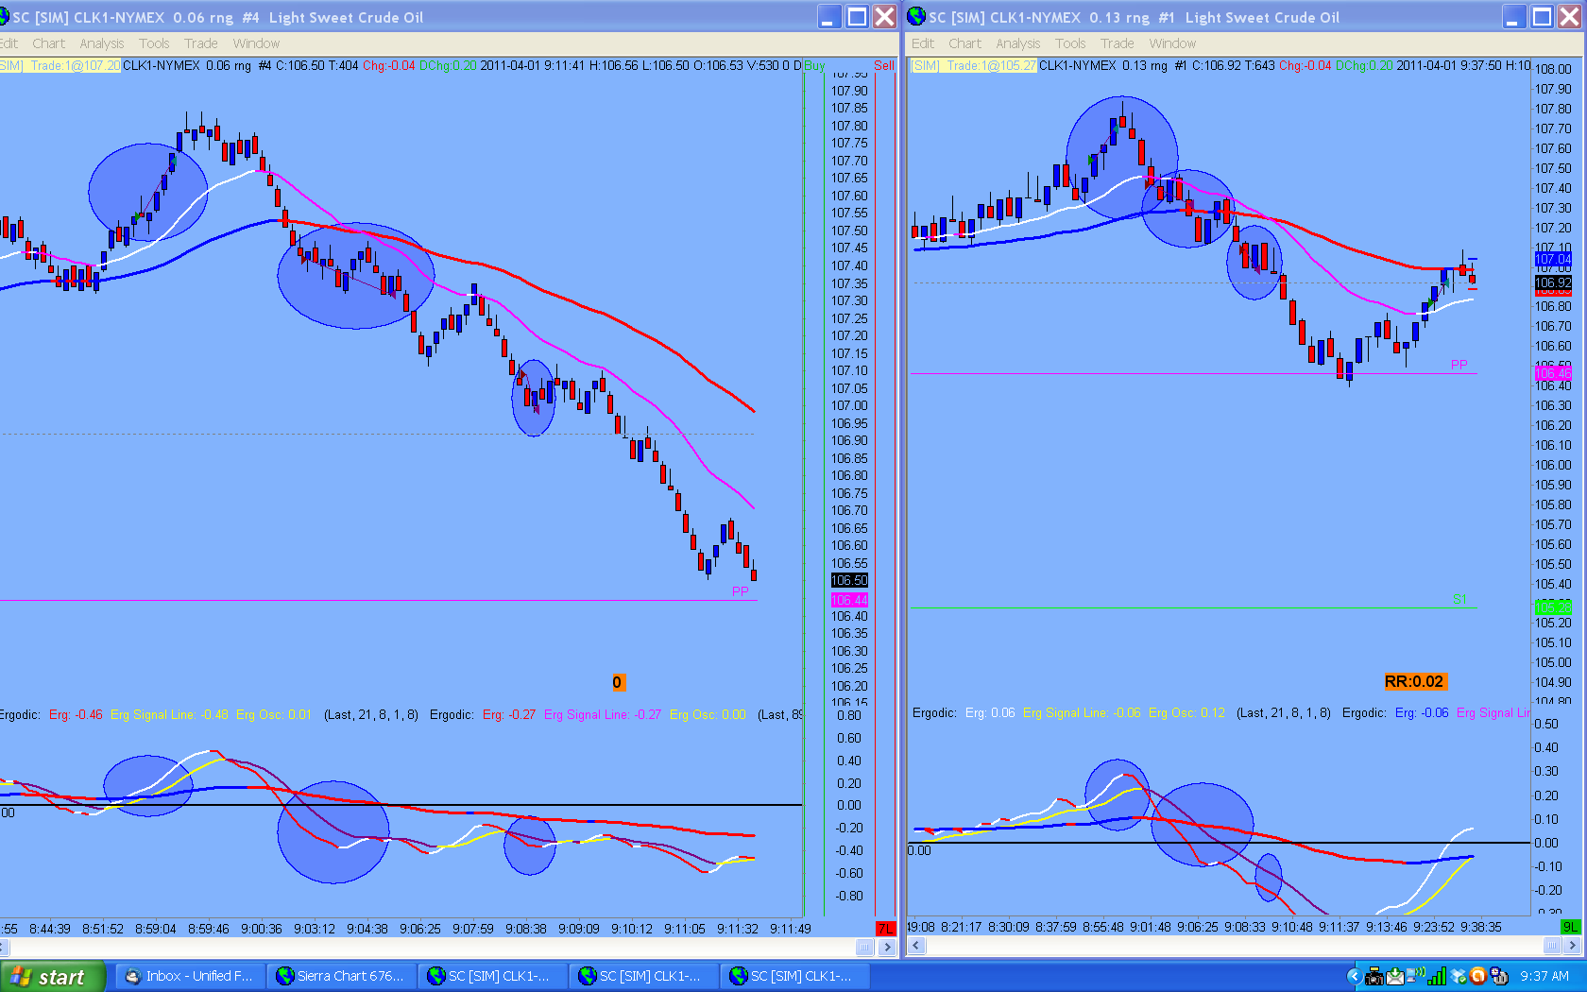
Task: Maximize the left 0.06 rng chart window
Action: 857,17
